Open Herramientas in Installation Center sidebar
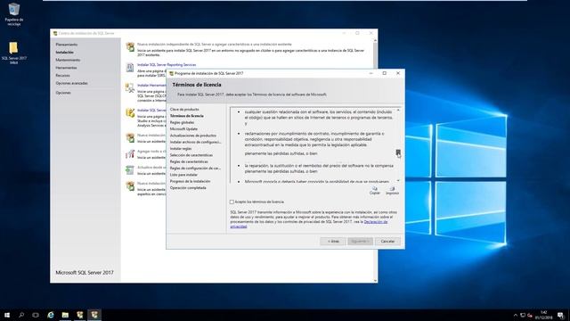 (66, 68)
